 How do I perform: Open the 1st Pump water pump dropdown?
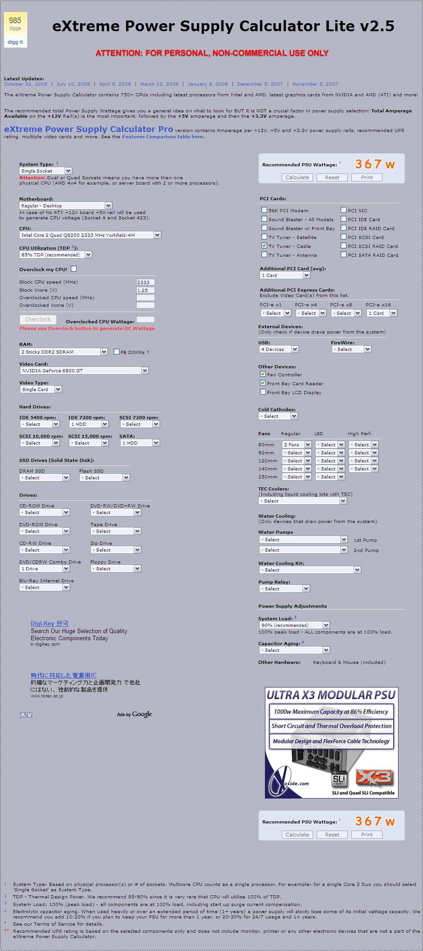click(x=303, y=539)
